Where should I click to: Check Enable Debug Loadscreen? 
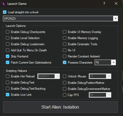pos(7,44)
